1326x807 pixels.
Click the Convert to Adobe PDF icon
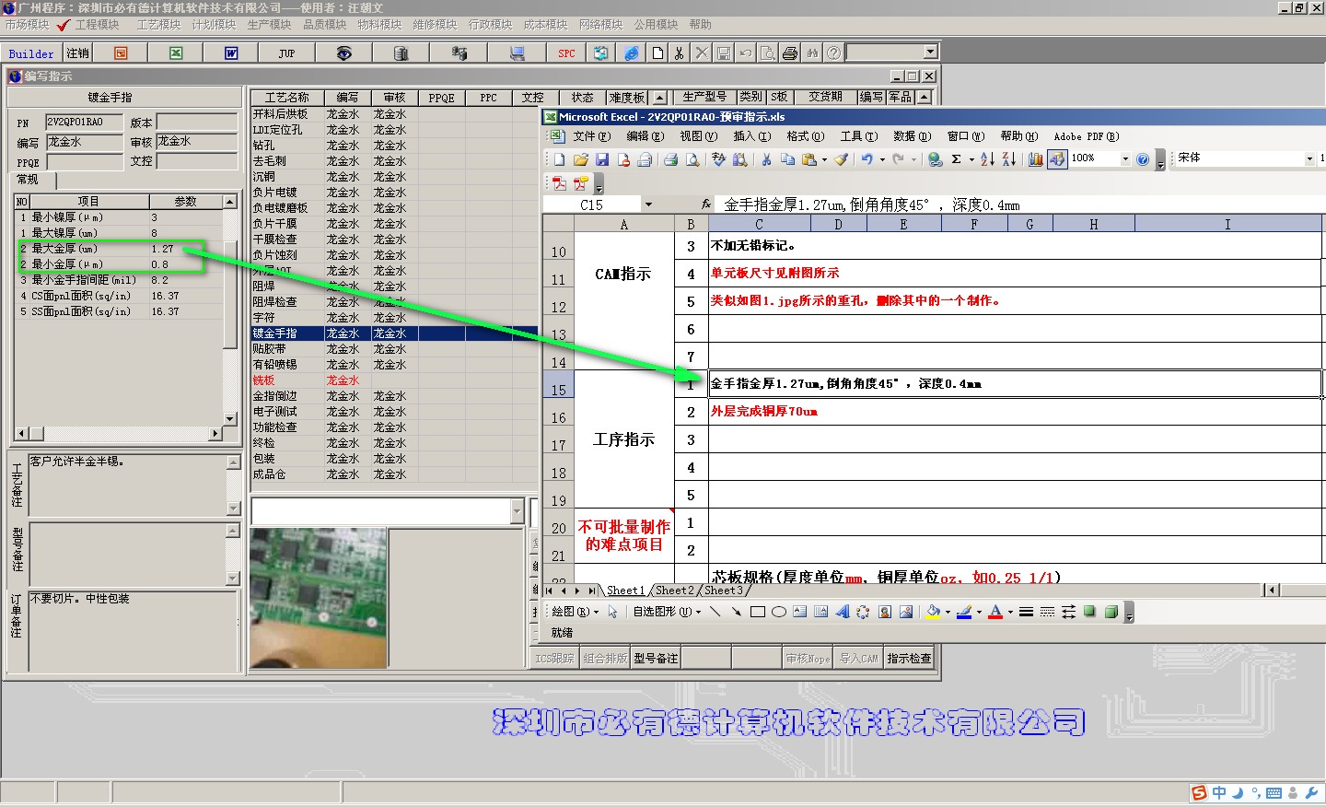559,183
